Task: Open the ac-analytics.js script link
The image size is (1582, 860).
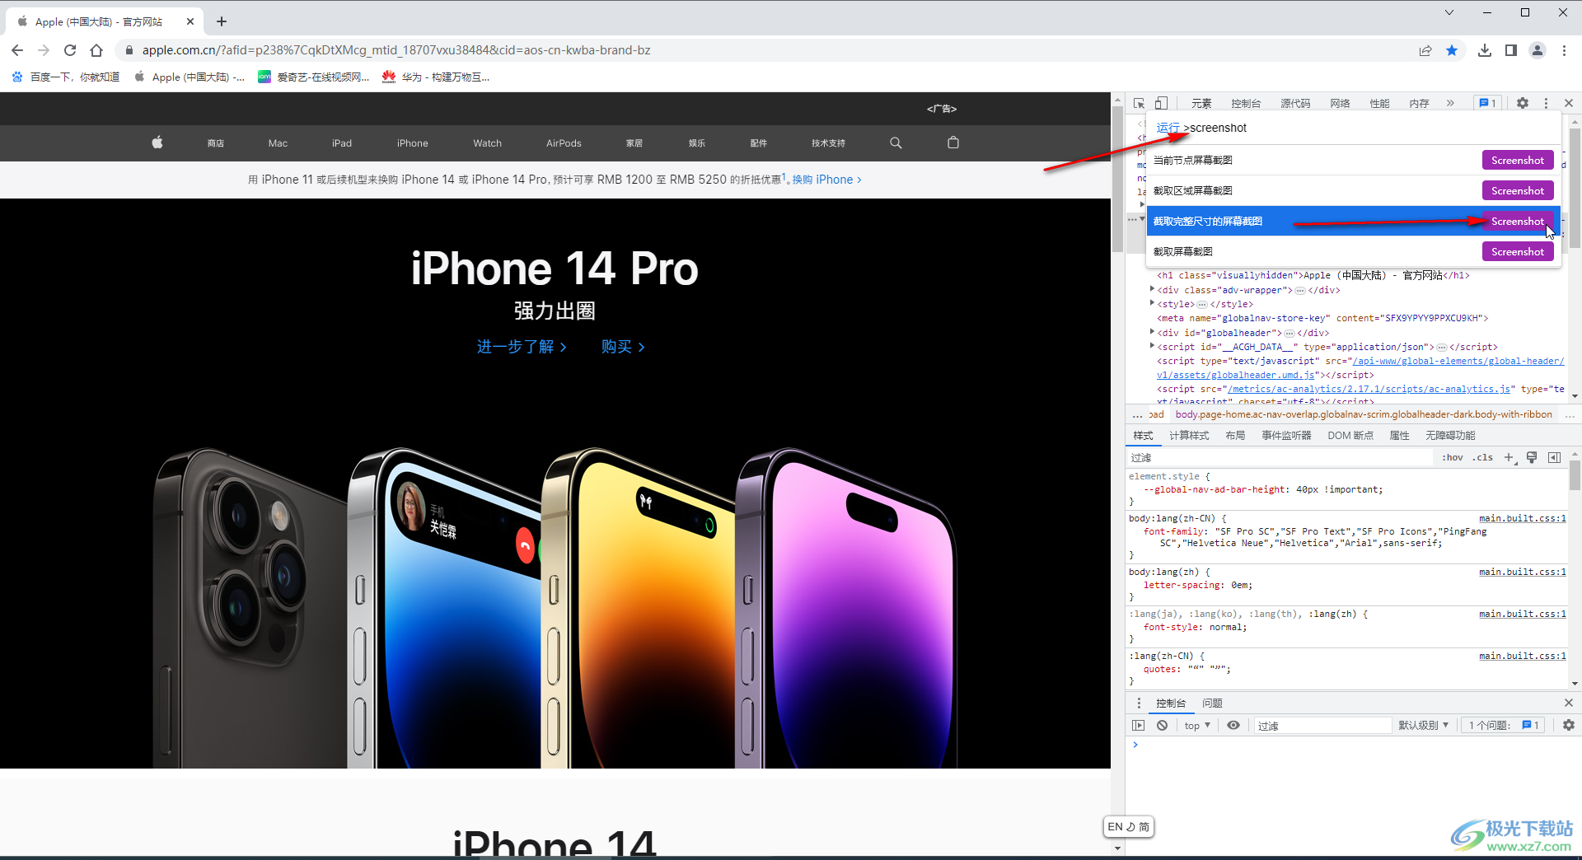Action: coord(1369,389)
